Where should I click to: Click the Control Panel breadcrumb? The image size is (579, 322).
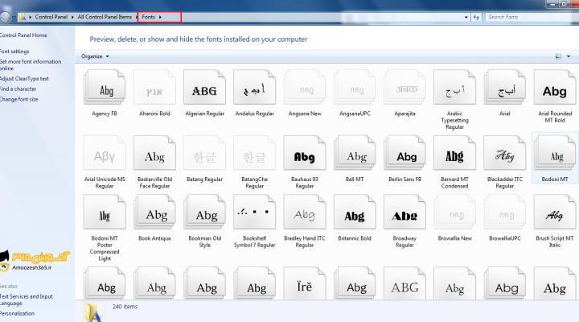tap(51, 17)
